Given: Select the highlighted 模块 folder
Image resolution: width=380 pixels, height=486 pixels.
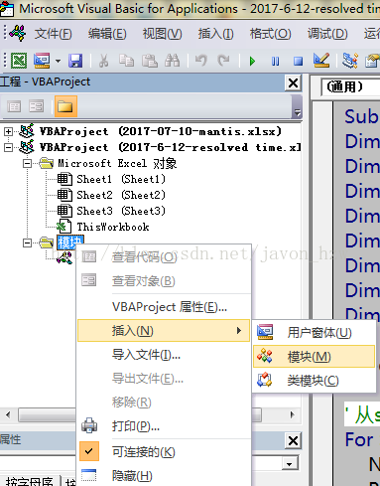Looking at the screenshot, I should click(70, 243).
